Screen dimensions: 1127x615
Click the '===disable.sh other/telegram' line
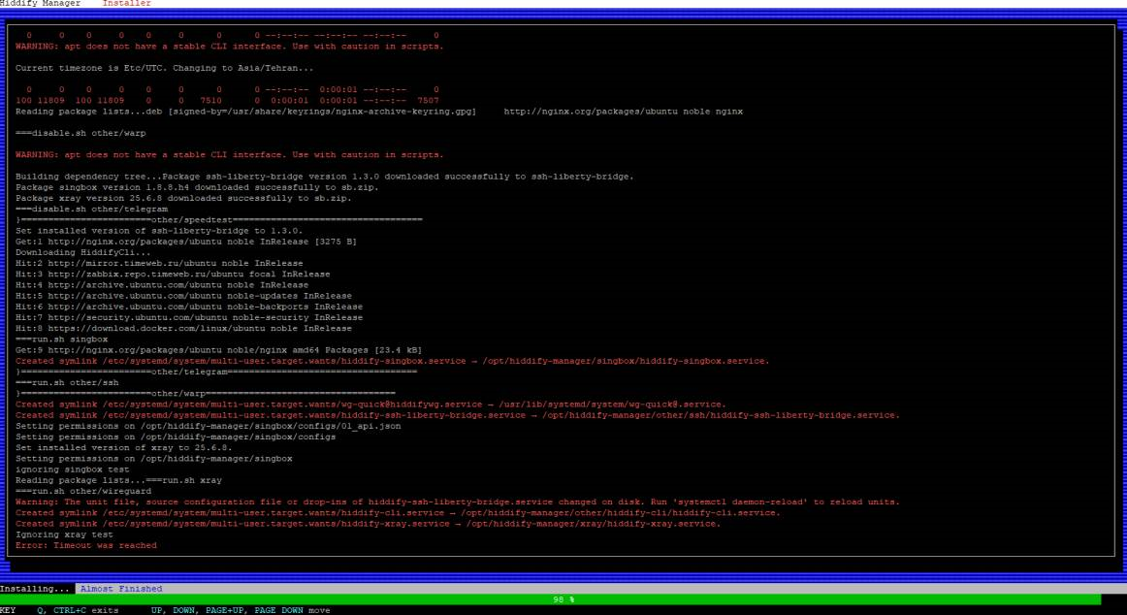91,210
